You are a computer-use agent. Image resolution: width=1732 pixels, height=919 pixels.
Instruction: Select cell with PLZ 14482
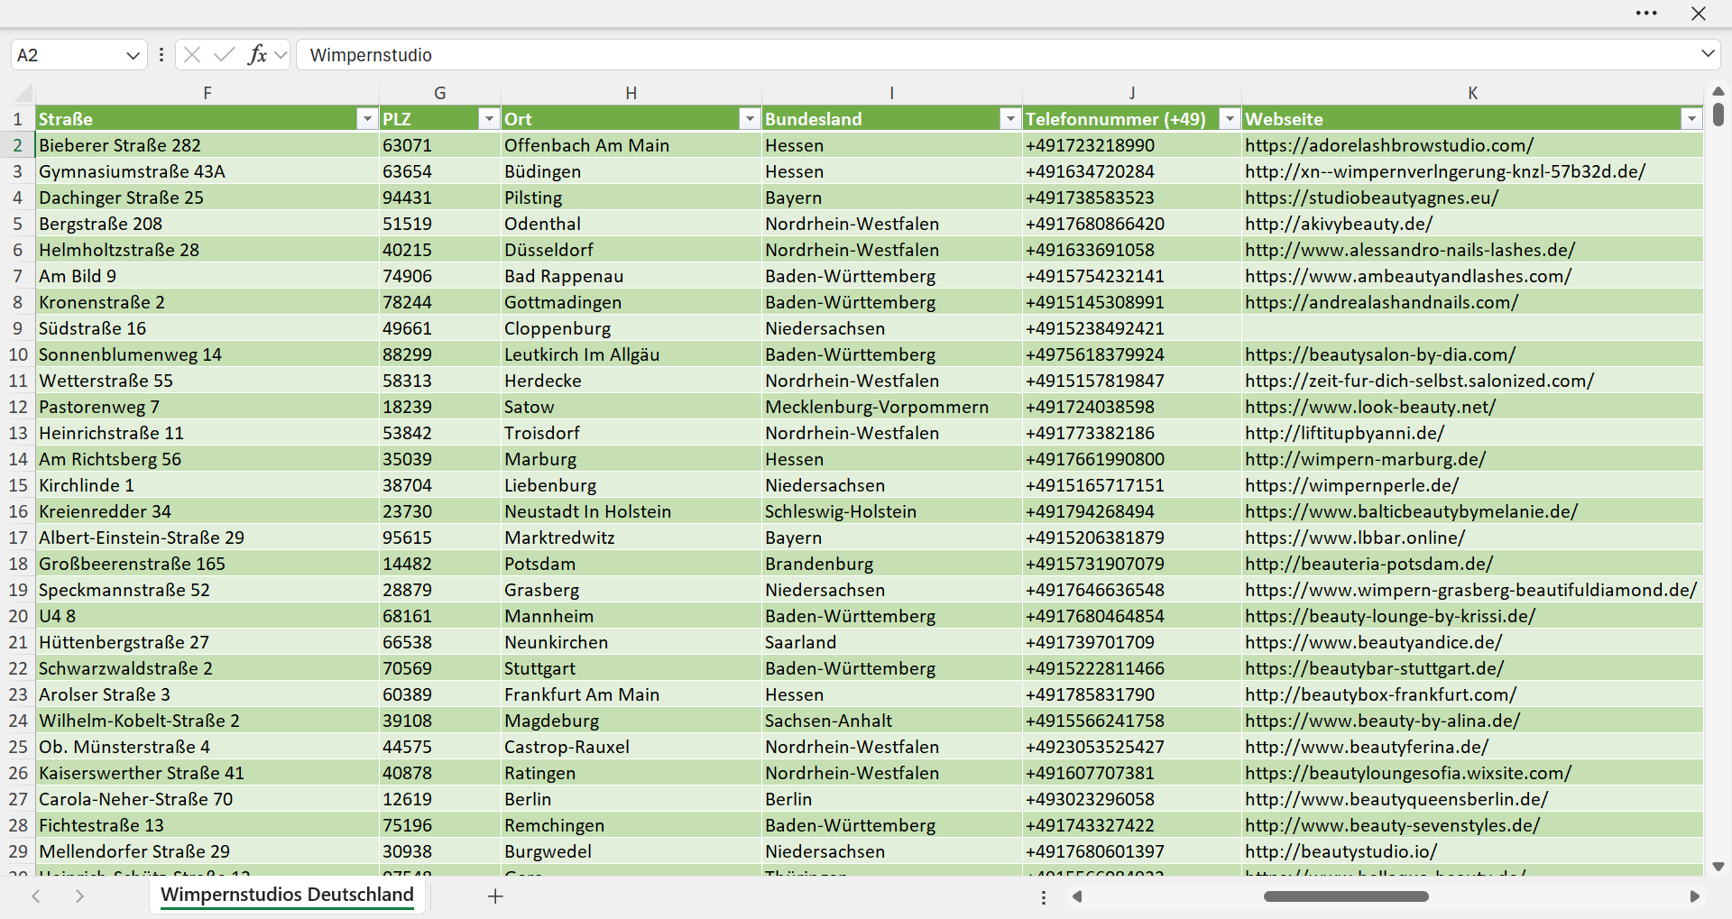(440, 564)
